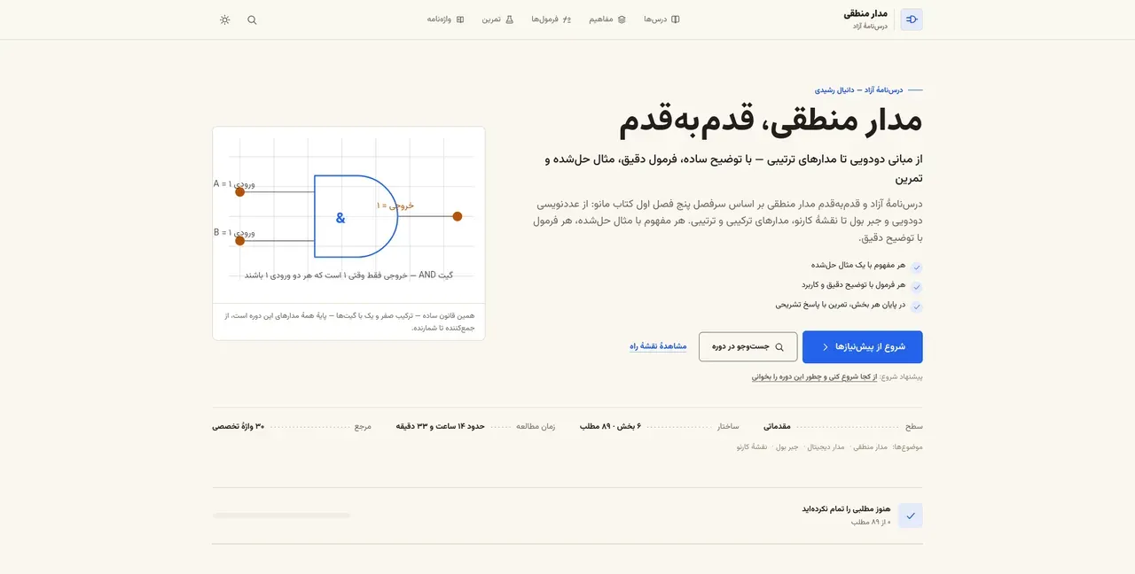Select the نقشهٔ کارنو topic tag

click(751, 447)
